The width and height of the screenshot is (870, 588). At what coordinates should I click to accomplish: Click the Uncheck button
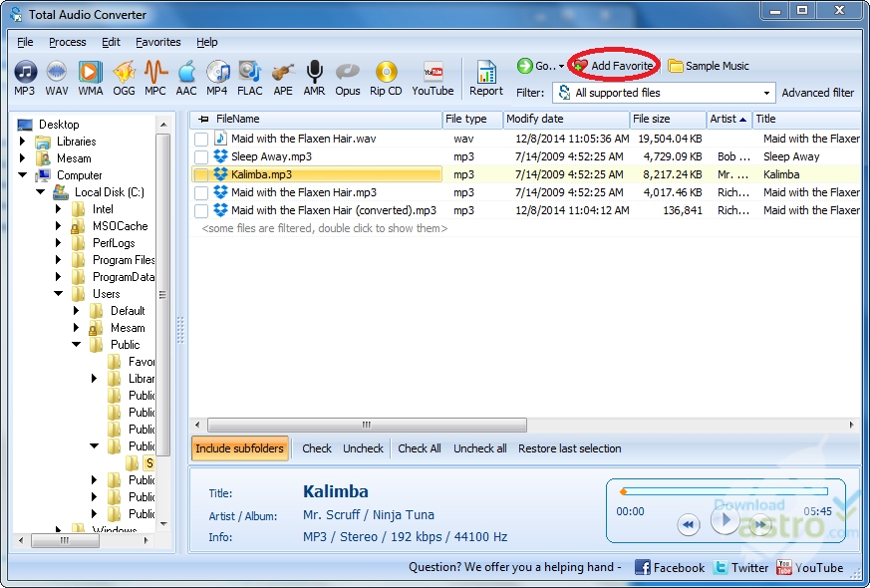click(x=363, y=448)
